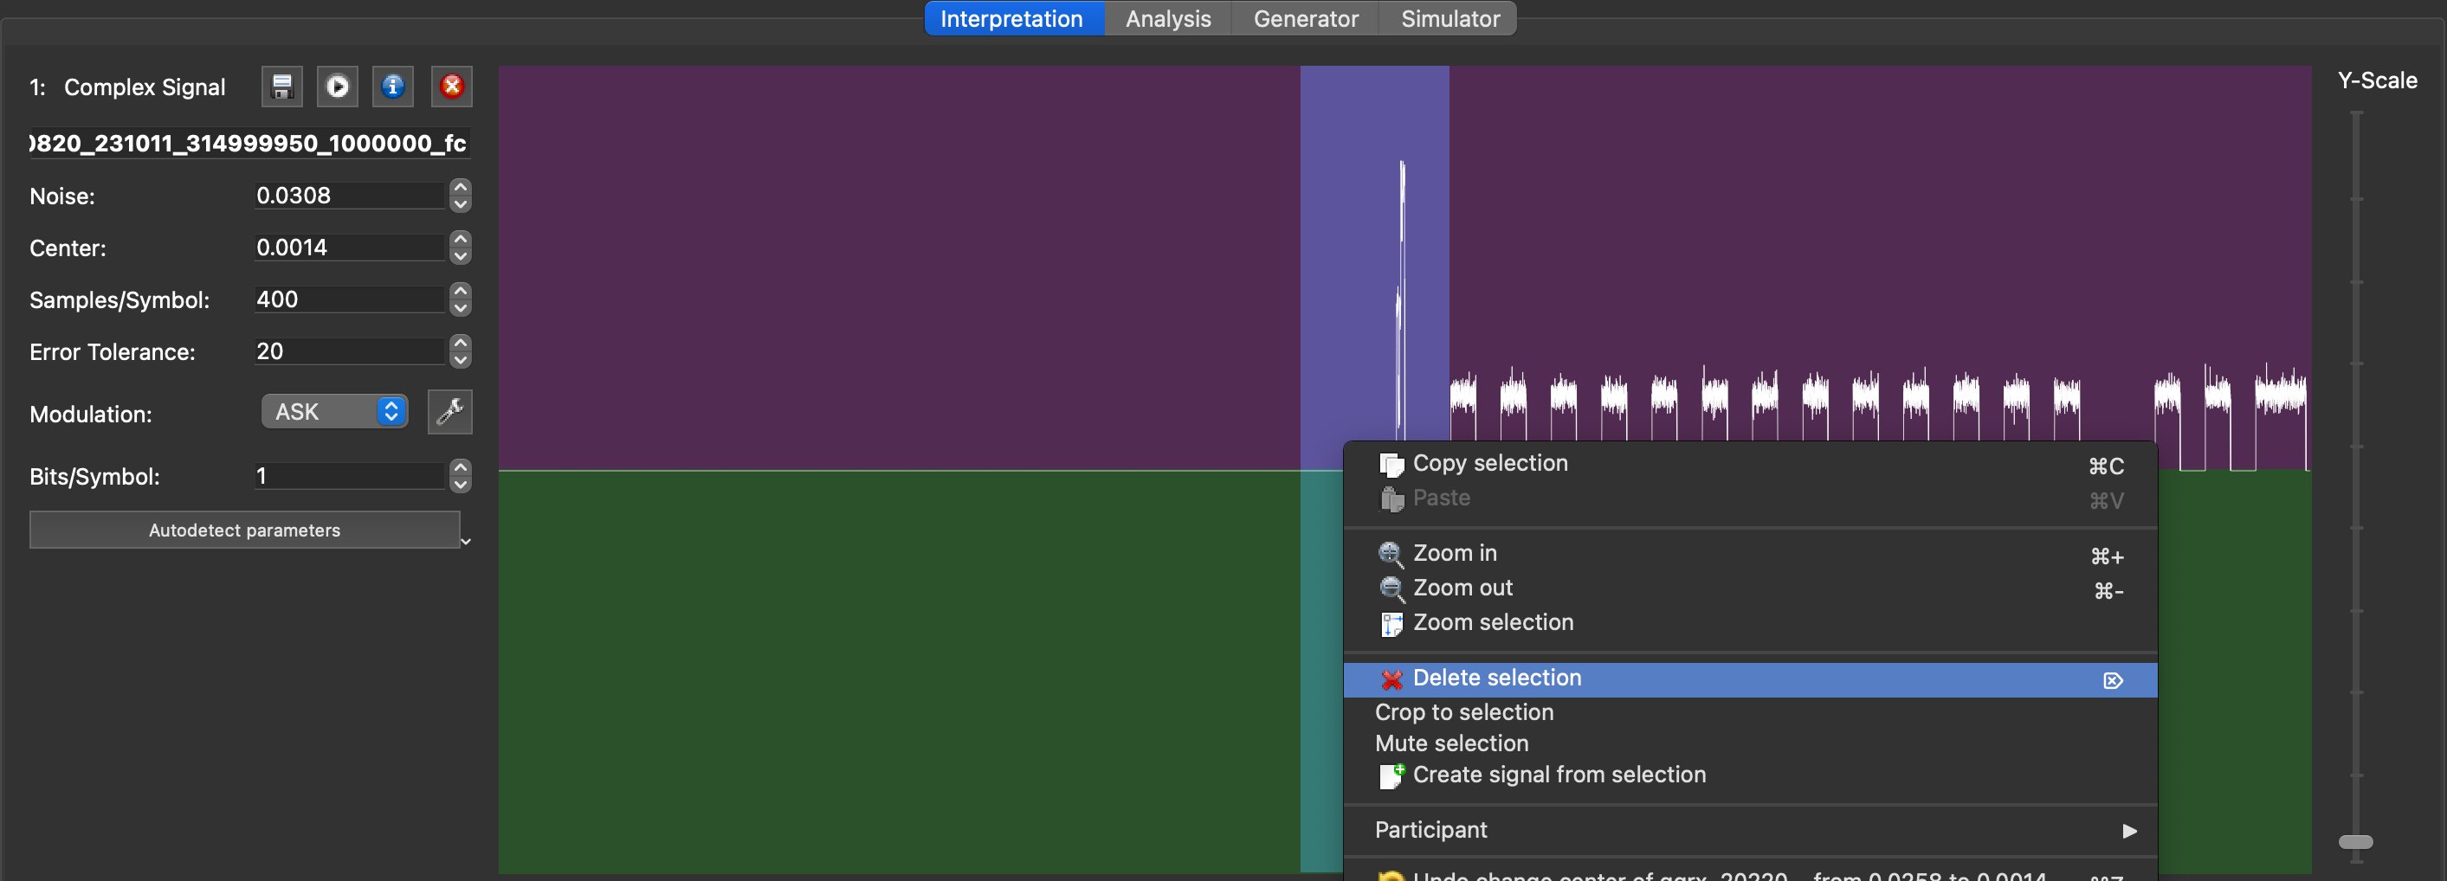
Task: Select Crop to selection menu entry
Action: 1750,713
